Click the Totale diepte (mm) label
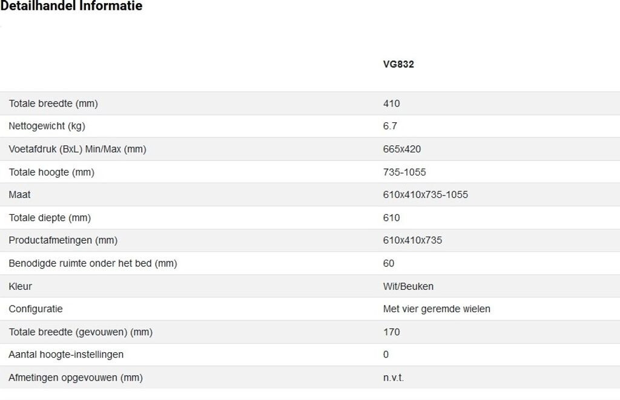620x400 pixels. pyautogui.click(x=50, y=218)
